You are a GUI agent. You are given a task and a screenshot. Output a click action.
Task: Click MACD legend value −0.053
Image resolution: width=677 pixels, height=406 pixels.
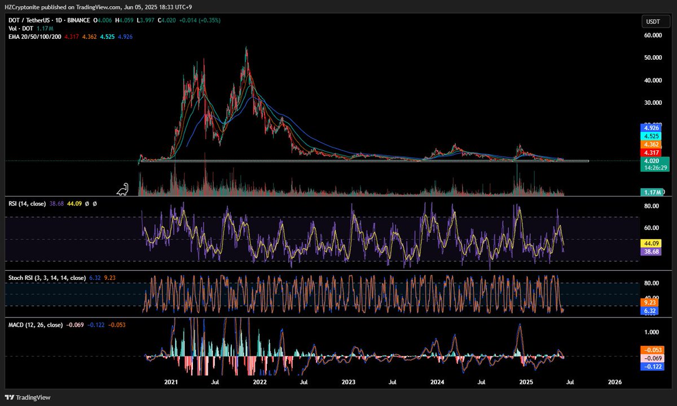click(116, 325)
